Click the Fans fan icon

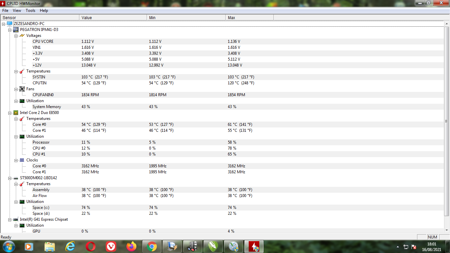(x=22, y=89)
